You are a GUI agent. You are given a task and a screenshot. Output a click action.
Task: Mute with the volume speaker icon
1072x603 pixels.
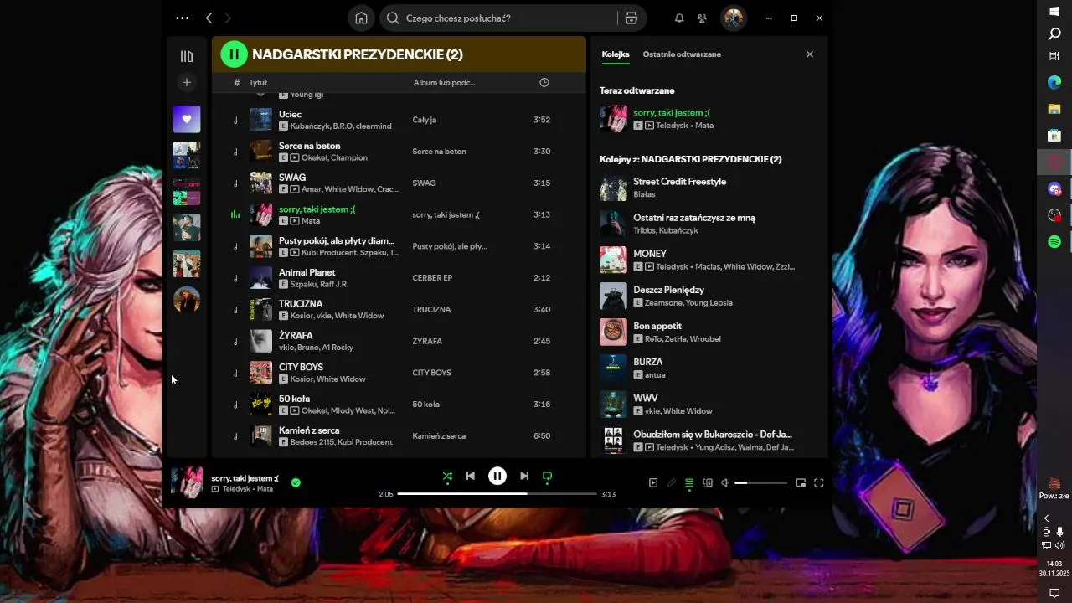(x=725, y=482)
